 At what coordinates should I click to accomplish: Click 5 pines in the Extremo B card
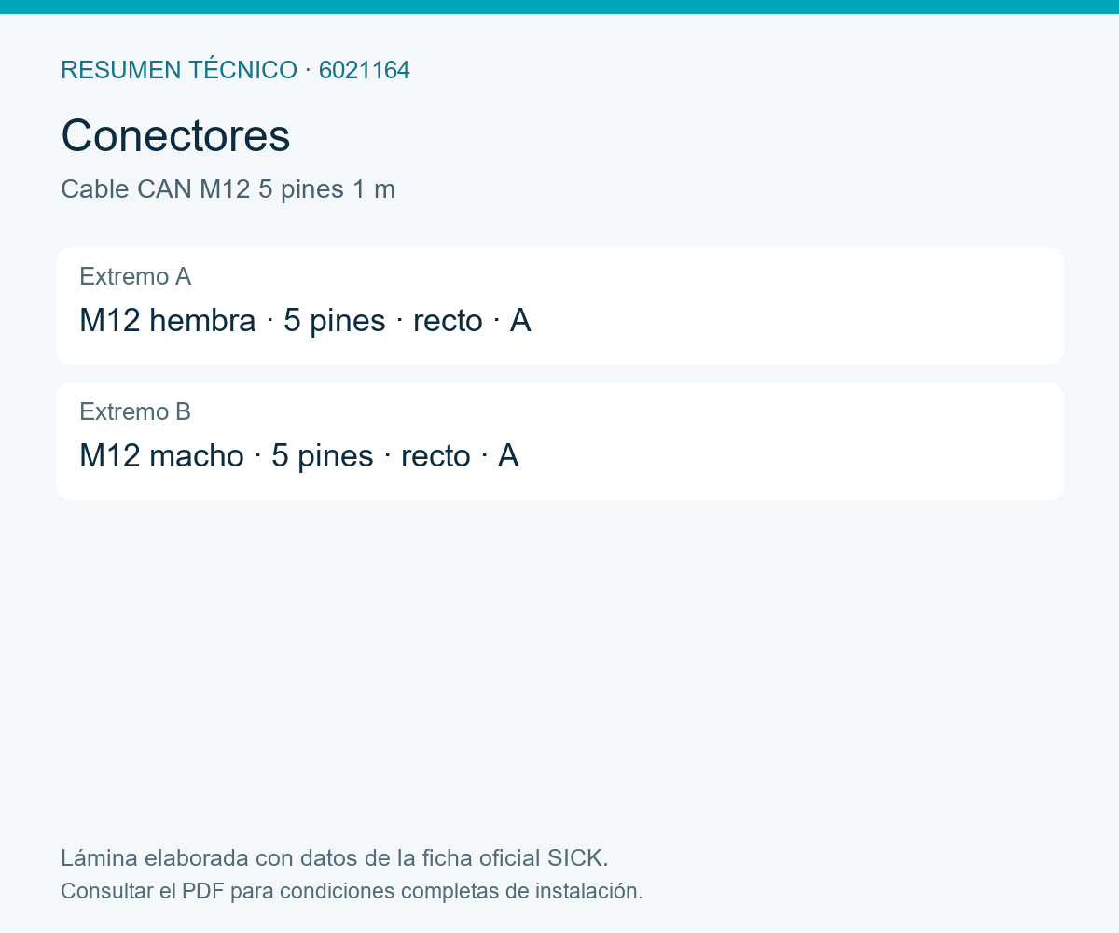pyautogui.click(x=323, y=456)
